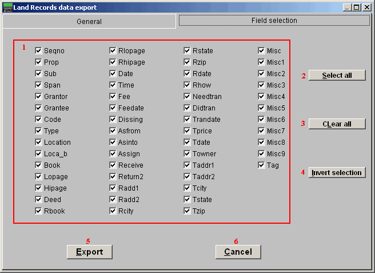Cancel the data export dialog
This screenshot has height=273, width=375.
[238, 252]
